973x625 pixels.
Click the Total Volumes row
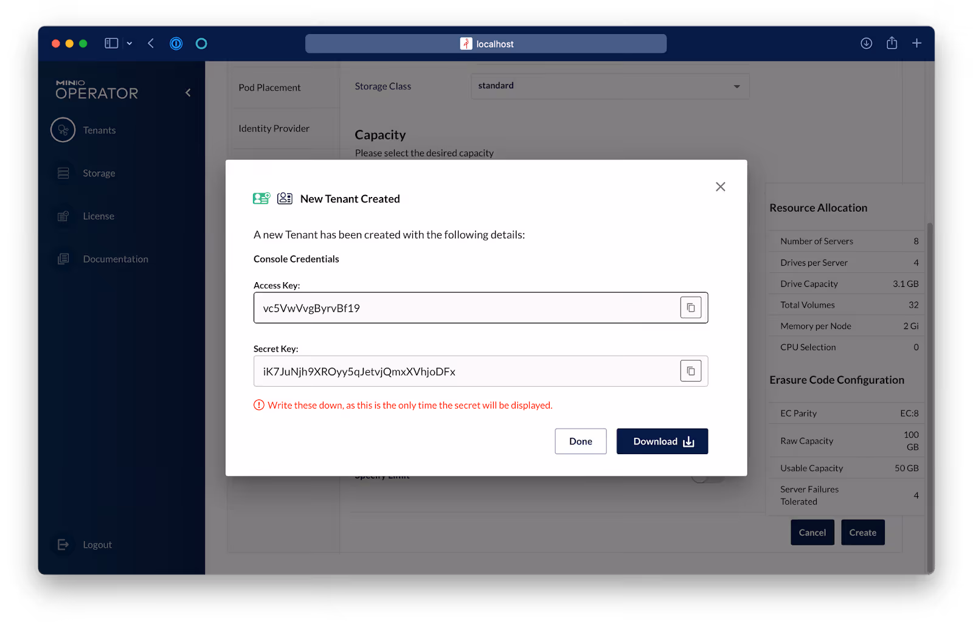[x=847, y=305]
